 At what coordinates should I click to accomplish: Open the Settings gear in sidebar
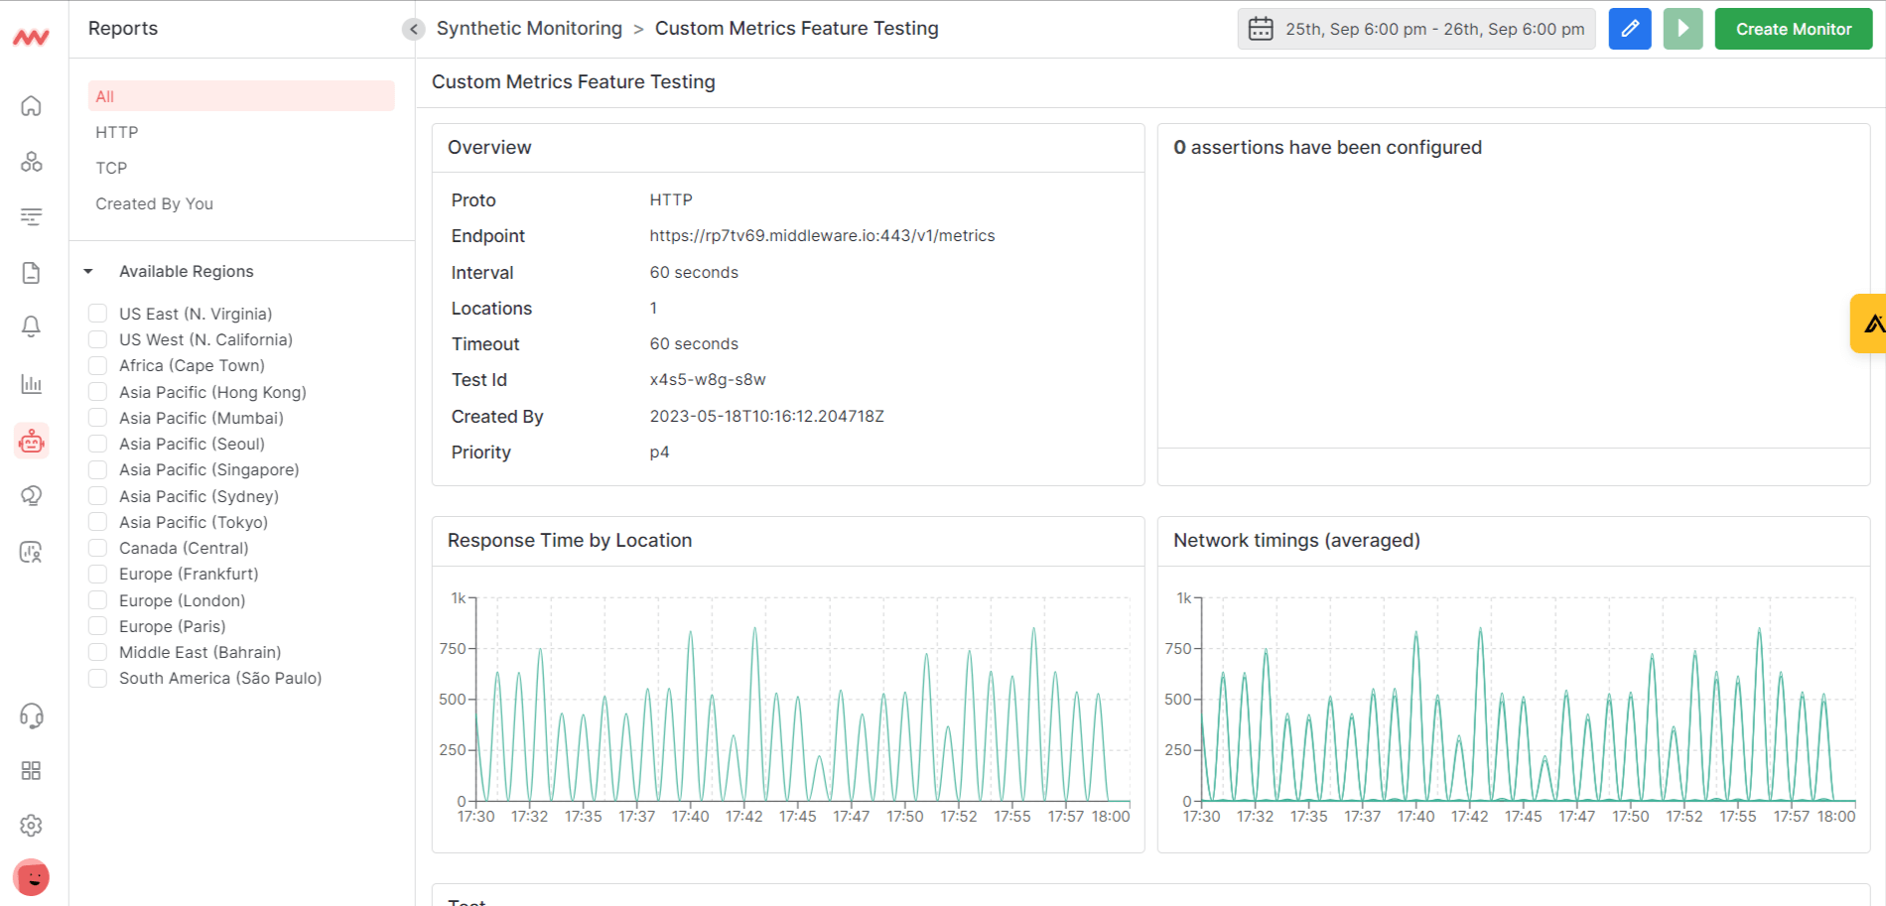[x=31, y=825]
